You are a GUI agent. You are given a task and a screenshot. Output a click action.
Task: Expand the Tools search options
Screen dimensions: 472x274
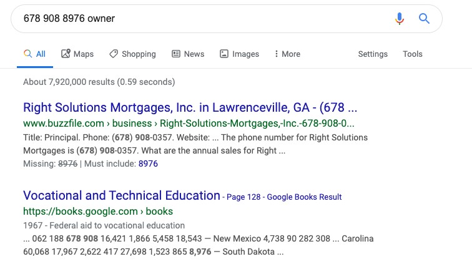pyautogui.click(x=413, y=54)
